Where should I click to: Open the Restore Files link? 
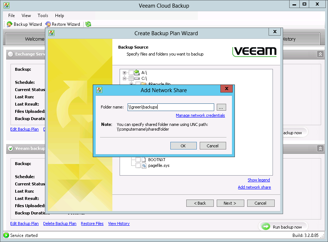(x=92, y=223)
